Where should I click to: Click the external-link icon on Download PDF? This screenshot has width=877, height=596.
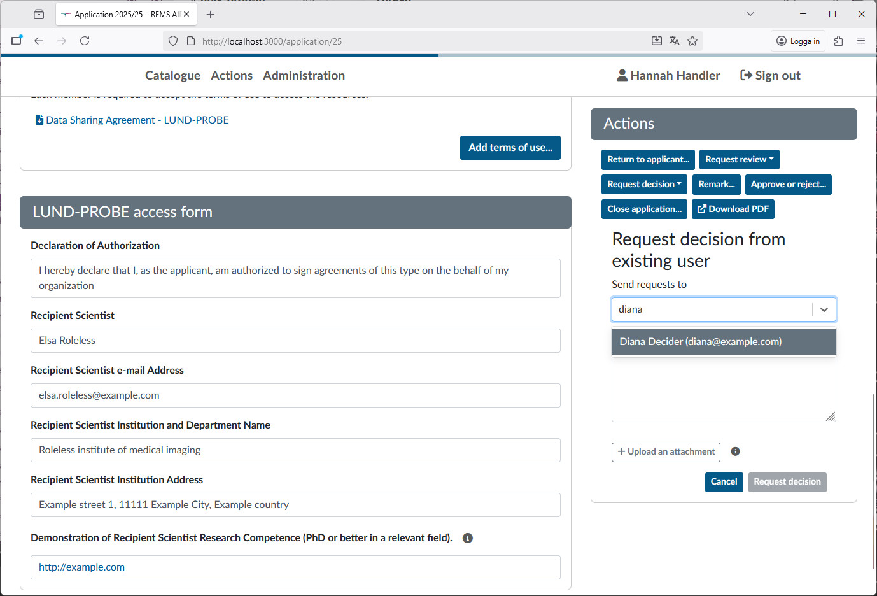point(701,209)
